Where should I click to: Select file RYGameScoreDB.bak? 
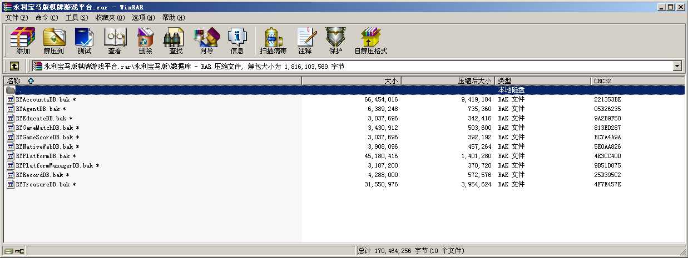(47, 137)
